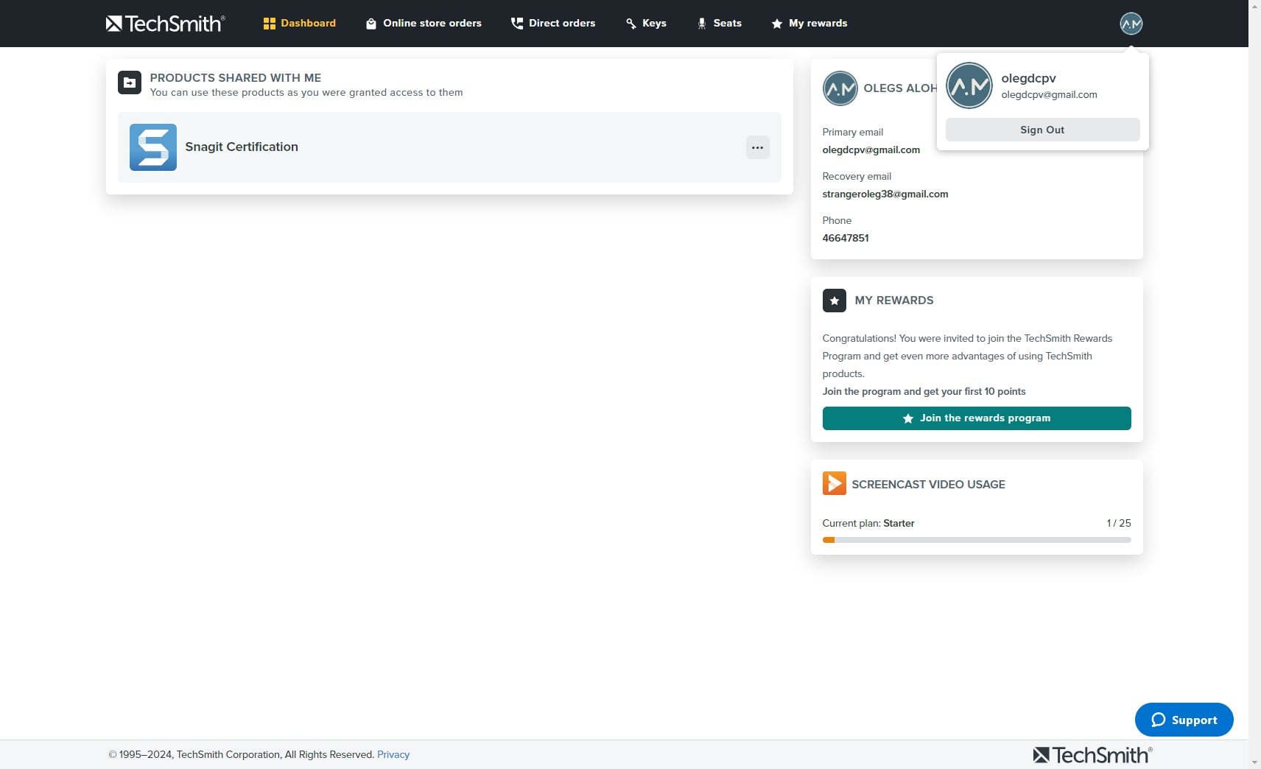Click the olegdcpv@gmail.com email in the account popup
Screen dimensions: 1261x769
(x=1049, y=94)
